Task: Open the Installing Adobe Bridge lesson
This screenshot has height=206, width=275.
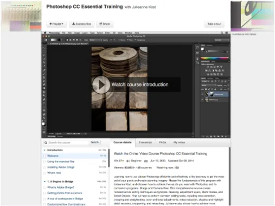Action: click(x=61, y=167)
